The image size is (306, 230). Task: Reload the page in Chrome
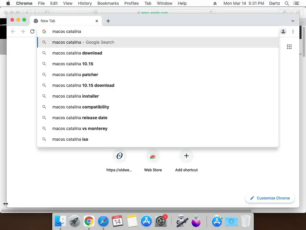(32, 31)
